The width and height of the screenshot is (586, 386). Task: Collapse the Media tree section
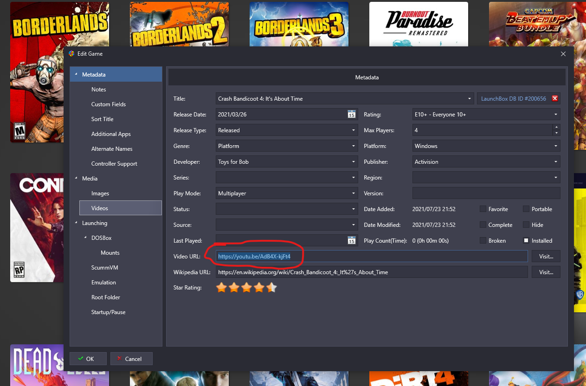[x=76, y=179]
